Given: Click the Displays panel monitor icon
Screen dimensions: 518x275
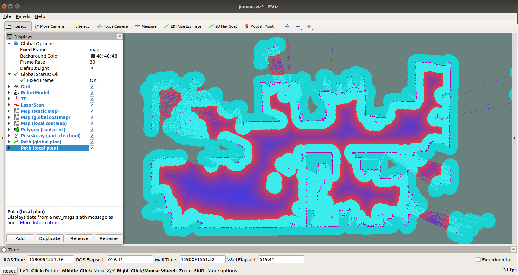Looking at the screenshot, I should pyautogui.click(x=10, y=37).
